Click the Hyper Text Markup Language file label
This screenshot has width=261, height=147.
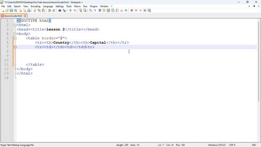click(x=17, y=145)
